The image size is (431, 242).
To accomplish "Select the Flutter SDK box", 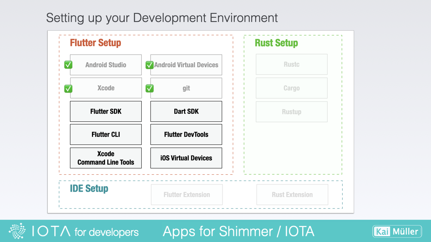I will [106, 111].
